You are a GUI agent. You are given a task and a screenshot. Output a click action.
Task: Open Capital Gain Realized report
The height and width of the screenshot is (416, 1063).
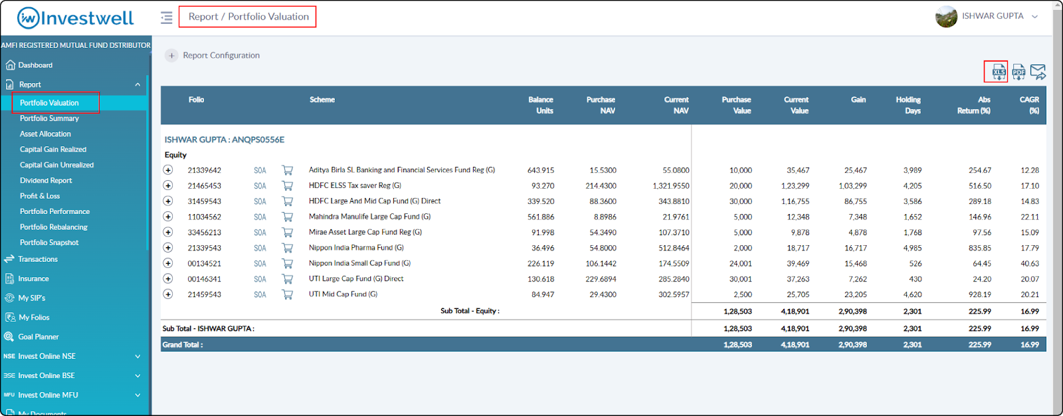click(x=53, y=150)
